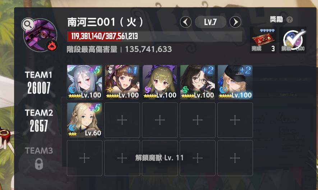Select black-cap +2 character in TEAM1

pyautogui.click(x=235, y=82)
